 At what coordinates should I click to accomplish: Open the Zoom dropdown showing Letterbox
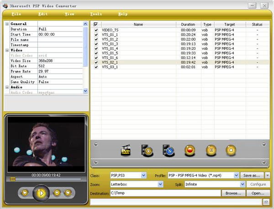point(160,184)
